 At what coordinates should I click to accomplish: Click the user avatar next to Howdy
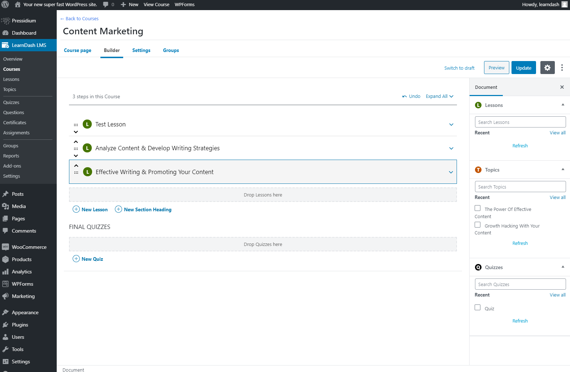coord(565,5)
